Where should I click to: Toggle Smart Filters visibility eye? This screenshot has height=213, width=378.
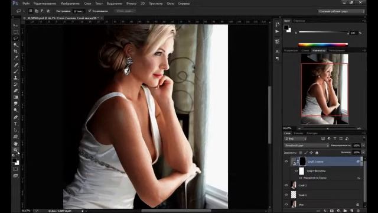(x=296, y=171)
